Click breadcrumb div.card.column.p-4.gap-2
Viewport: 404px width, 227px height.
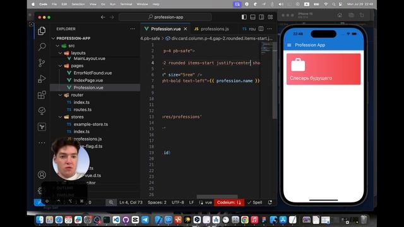(219, 38)
